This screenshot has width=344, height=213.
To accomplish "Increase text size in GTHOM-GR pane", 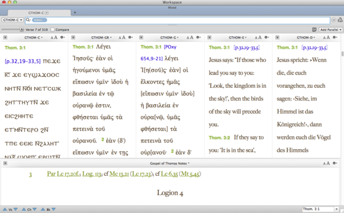I will [x=124, y=37].
